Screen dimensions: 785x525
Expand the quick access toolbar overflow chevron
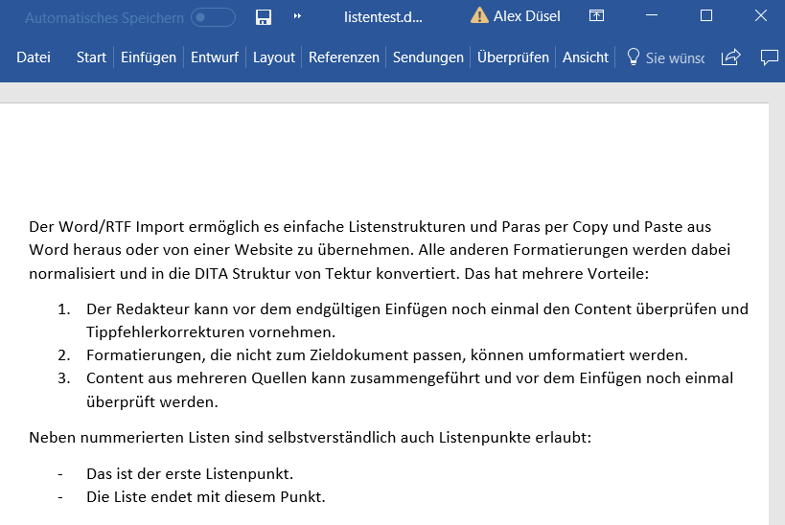pyautogui.click(x=297, y=16)
